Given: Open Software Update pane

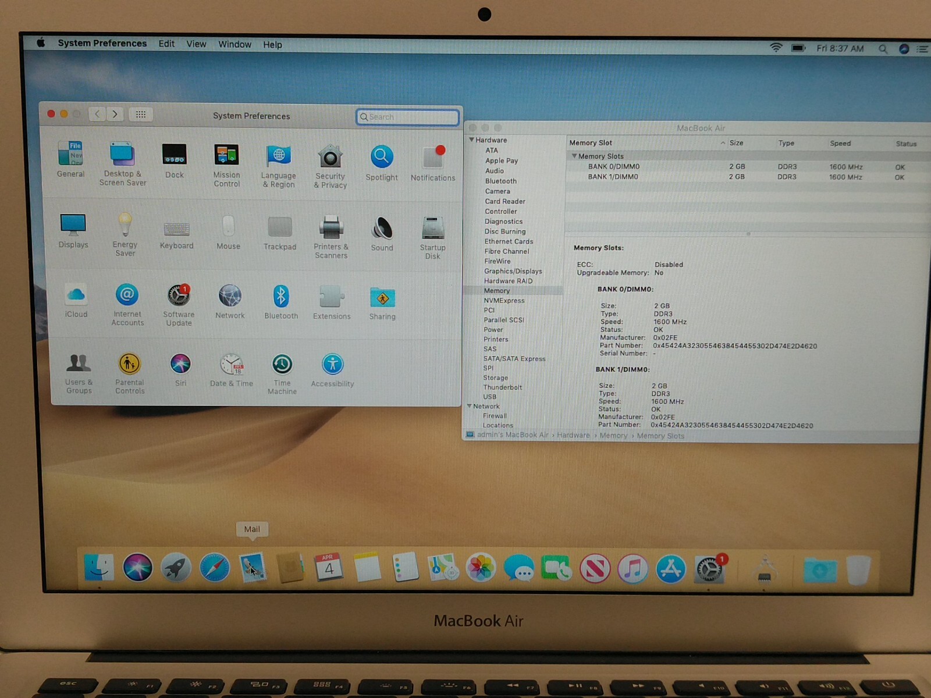Looking at the screenshot, I should 179,305.
